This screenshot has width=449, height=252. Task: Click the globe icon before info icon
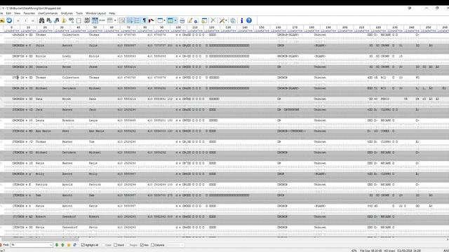click(233, 20)
